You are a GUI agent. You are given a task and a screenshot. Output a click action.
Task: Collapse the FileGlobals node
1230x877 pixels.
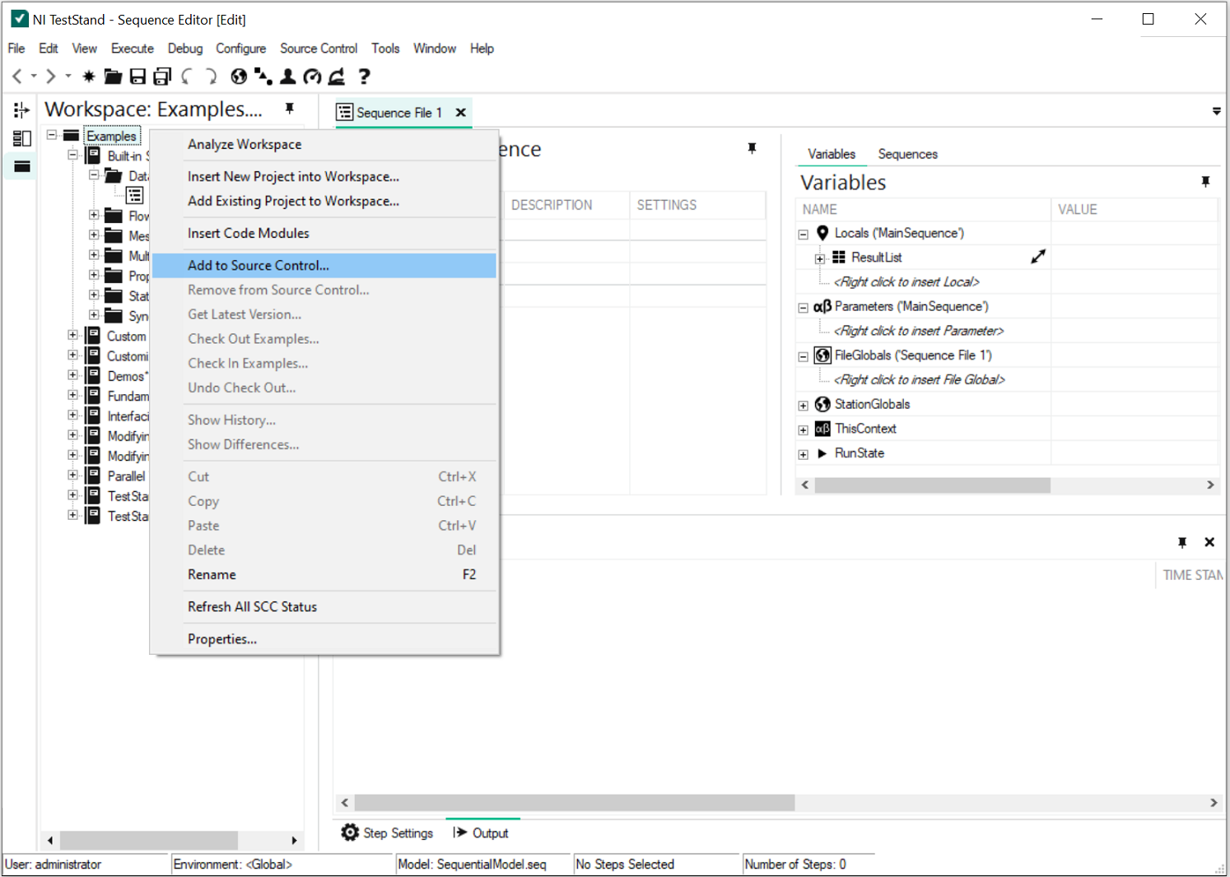pyautogui.click(x=804, y=357)
